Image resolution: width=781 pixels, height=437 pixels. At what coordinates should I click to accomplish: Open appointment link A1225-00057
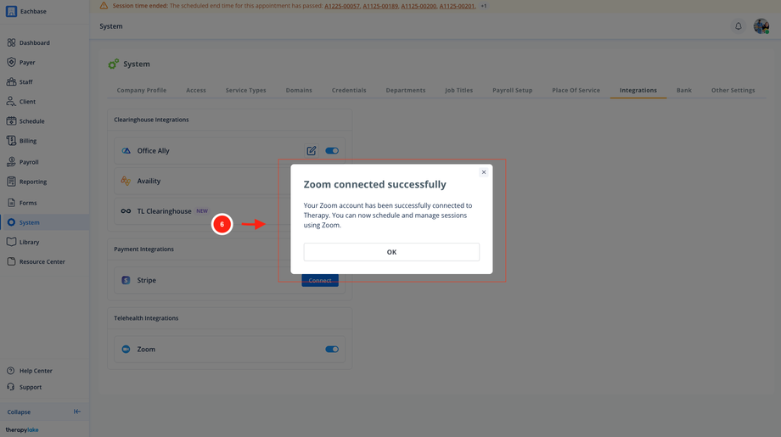341,6
